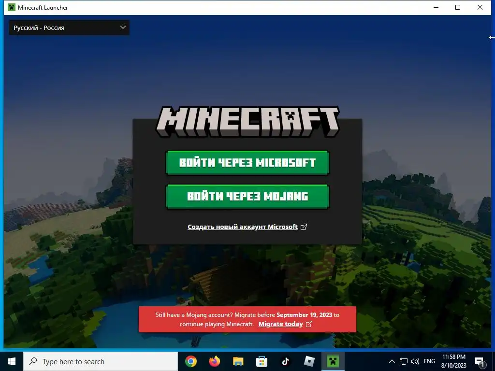Open the network status tray icon
Image resolution: width=495 pixels, height=371 pixels.
pos(404,361)
